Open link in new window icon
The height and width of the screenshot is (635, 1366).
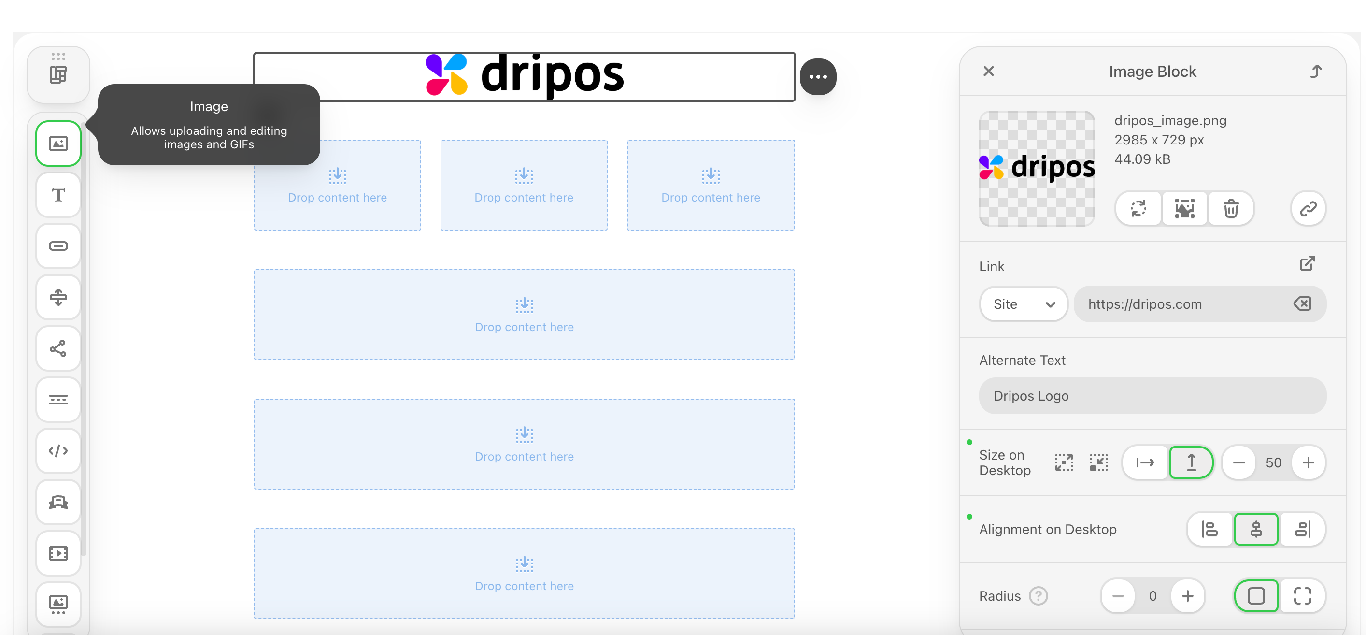(1307, 264)
